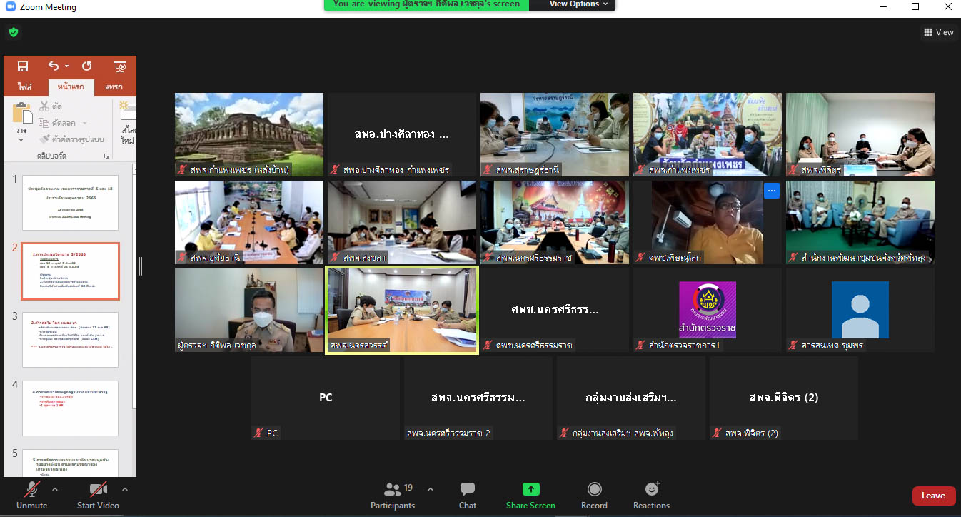The height and width of the screenshot is (517, 961).
Task: Click the สำนักตรวจราชการ1 participant tile
Action: (x=707, y=310)
